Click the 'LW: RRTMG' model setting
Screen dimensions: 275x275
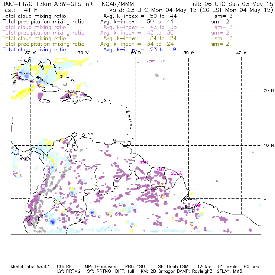point(69,271)
